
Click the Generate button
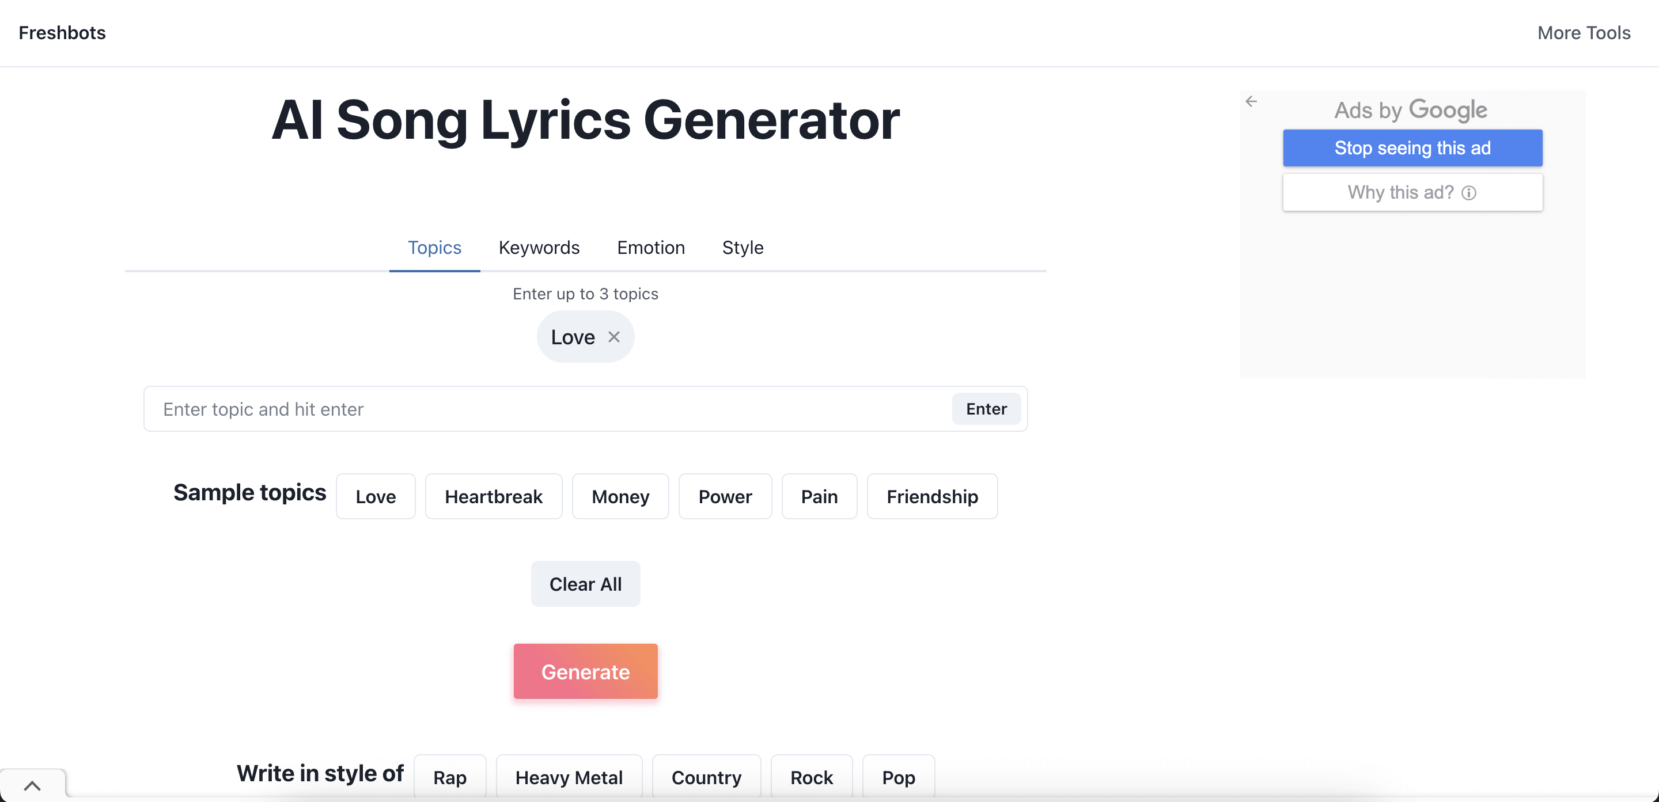click(x=585, y=671)
